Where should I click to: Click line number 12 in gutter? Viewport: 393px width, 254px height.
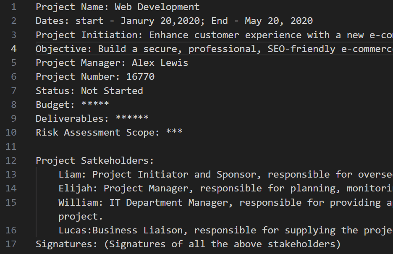click(x=11, y=160)
